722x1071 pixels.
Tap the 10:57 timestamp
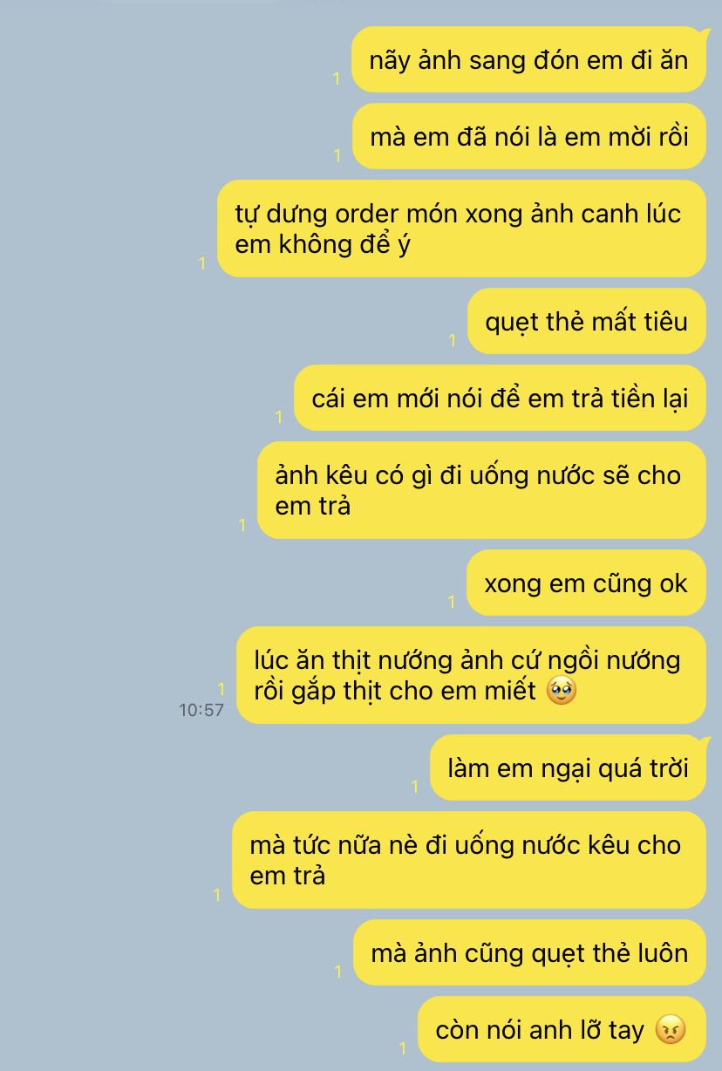point(201,710)
